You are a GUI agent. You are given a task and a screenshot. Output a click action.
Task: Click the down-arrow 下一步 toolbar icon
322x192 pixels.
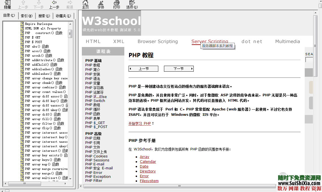click(39, 4)
